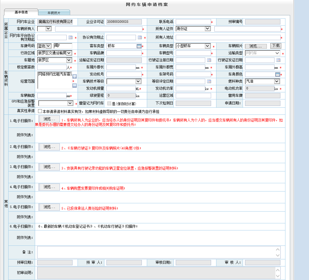This screenshot has height=280, width=309.
Task: Expand the 所有人证件 type dropdown
Action: [208, 29]
